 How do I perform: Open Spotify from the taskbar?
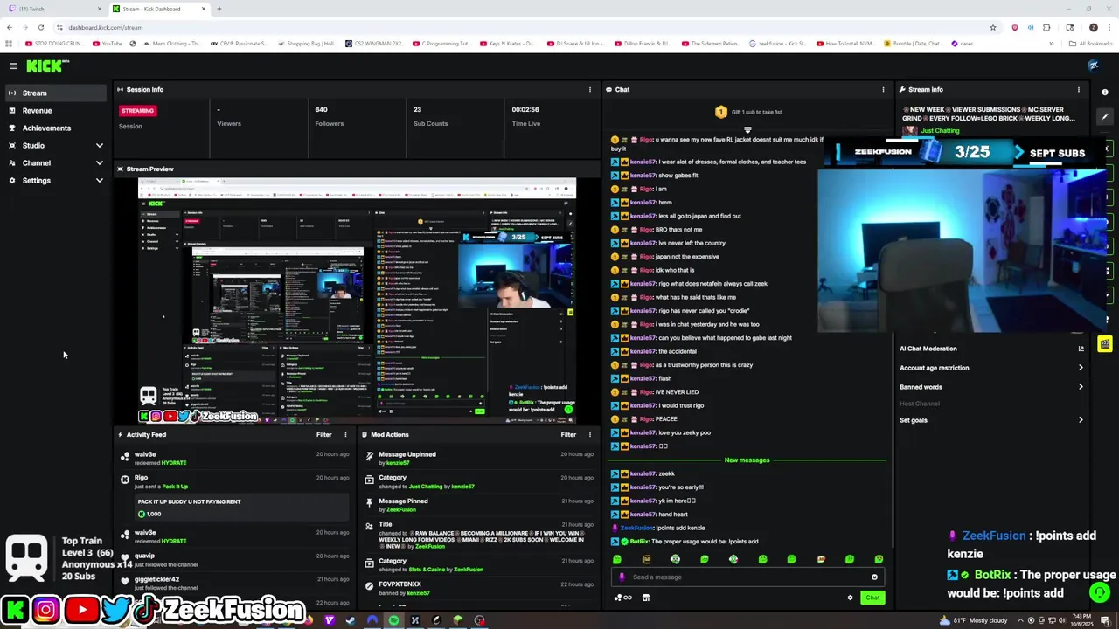coord(393,620)
